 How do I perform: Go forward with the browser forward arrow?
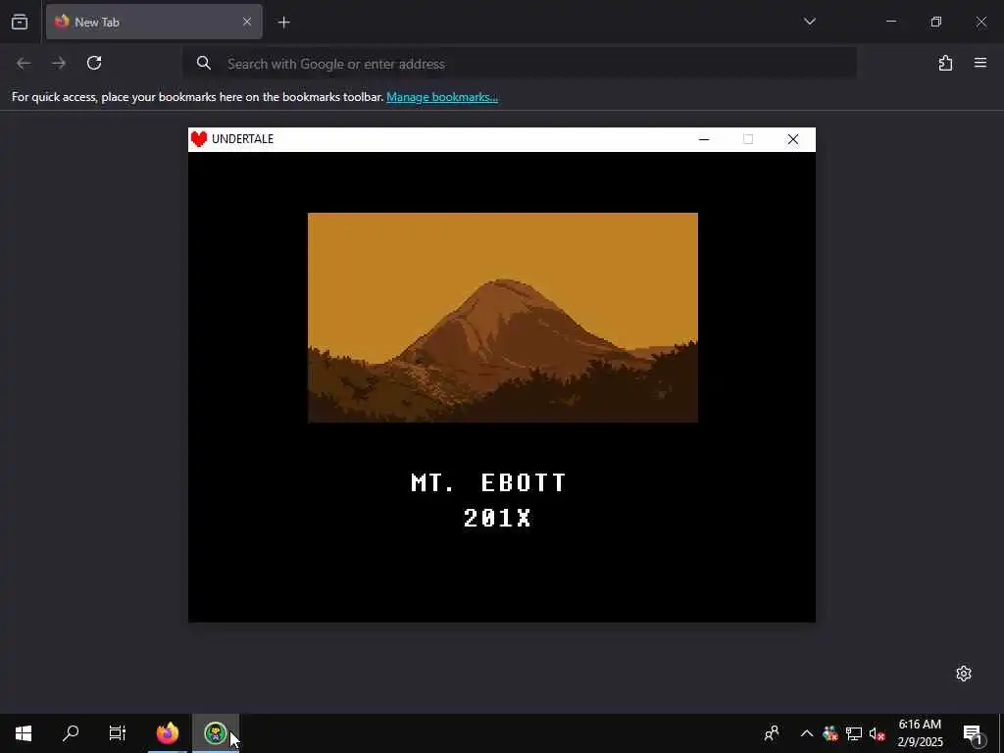pos(59,63)
